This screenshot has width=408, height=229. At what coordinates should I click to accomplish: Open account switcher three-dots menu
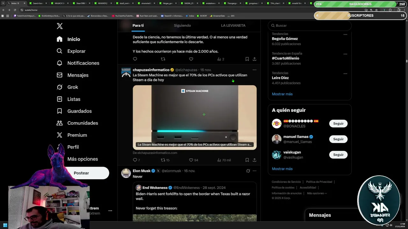coord(110,211)
